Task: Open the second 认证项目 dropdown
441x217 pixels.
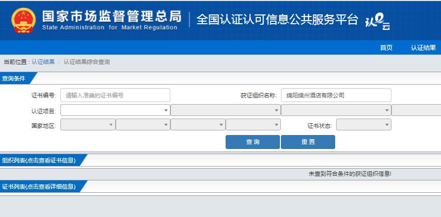Action: point(226,110)
